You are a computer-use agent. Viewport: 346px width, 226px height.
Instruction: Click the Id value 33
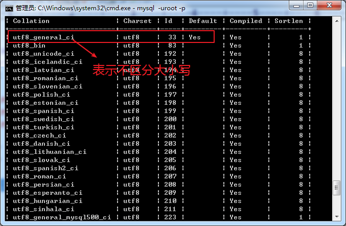172,37
